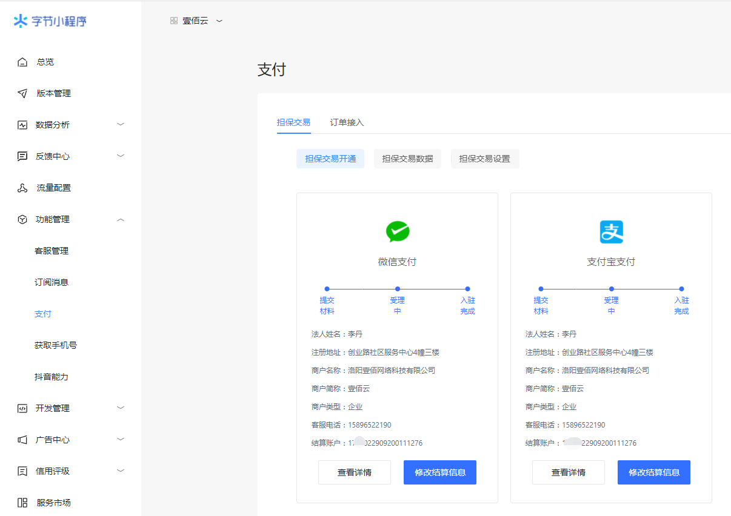The image size is (731, 516).
Task: Click the code icon beside 开发管理
Action: coord(22,408)
